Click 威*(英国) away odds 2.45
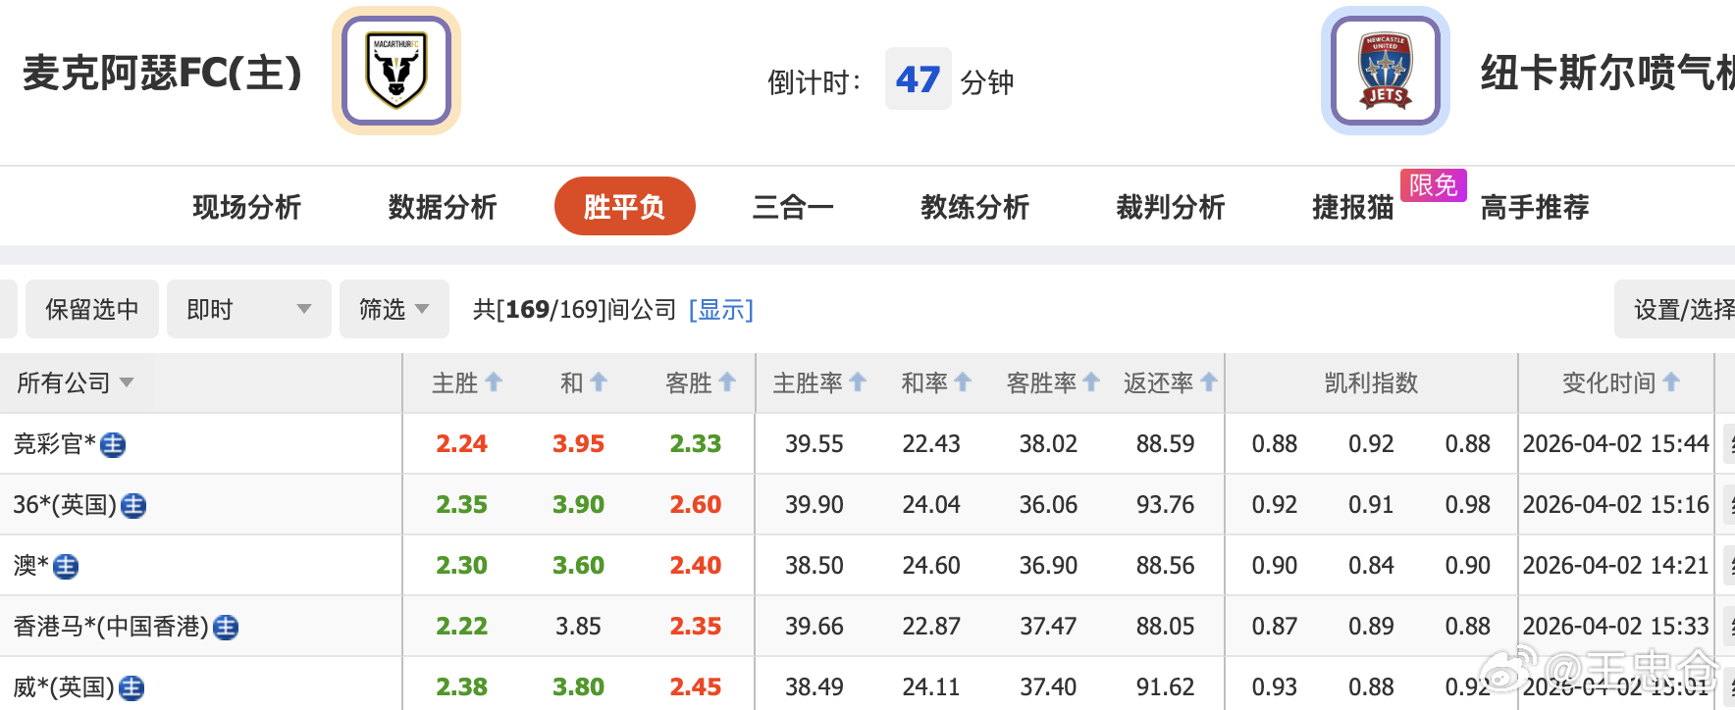 (696, 687)
